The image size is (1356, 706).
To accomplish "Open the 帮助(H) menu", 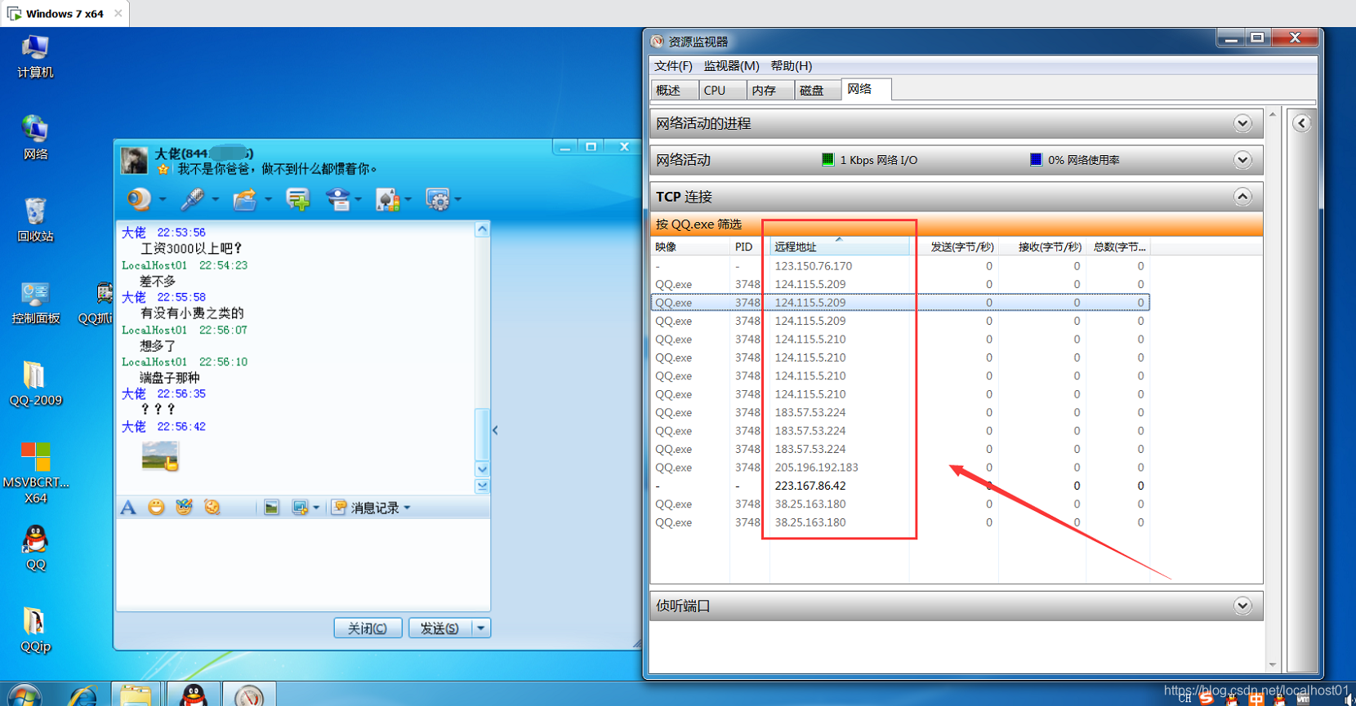I will pyautogui.click(x=791, y=65).
